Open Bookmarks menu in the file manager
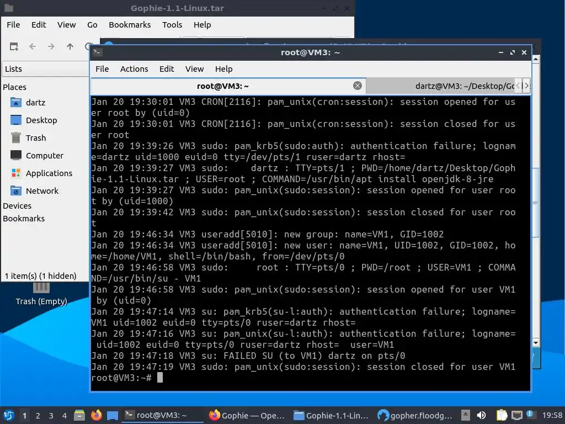Viewport: 565px width, 424px height. [130, 25]
